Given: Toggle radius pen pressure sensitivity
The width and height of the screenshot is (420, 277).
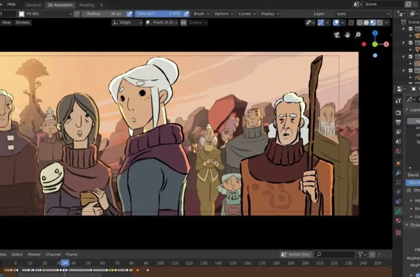Looking at the screenshot, I should point(129,14).
